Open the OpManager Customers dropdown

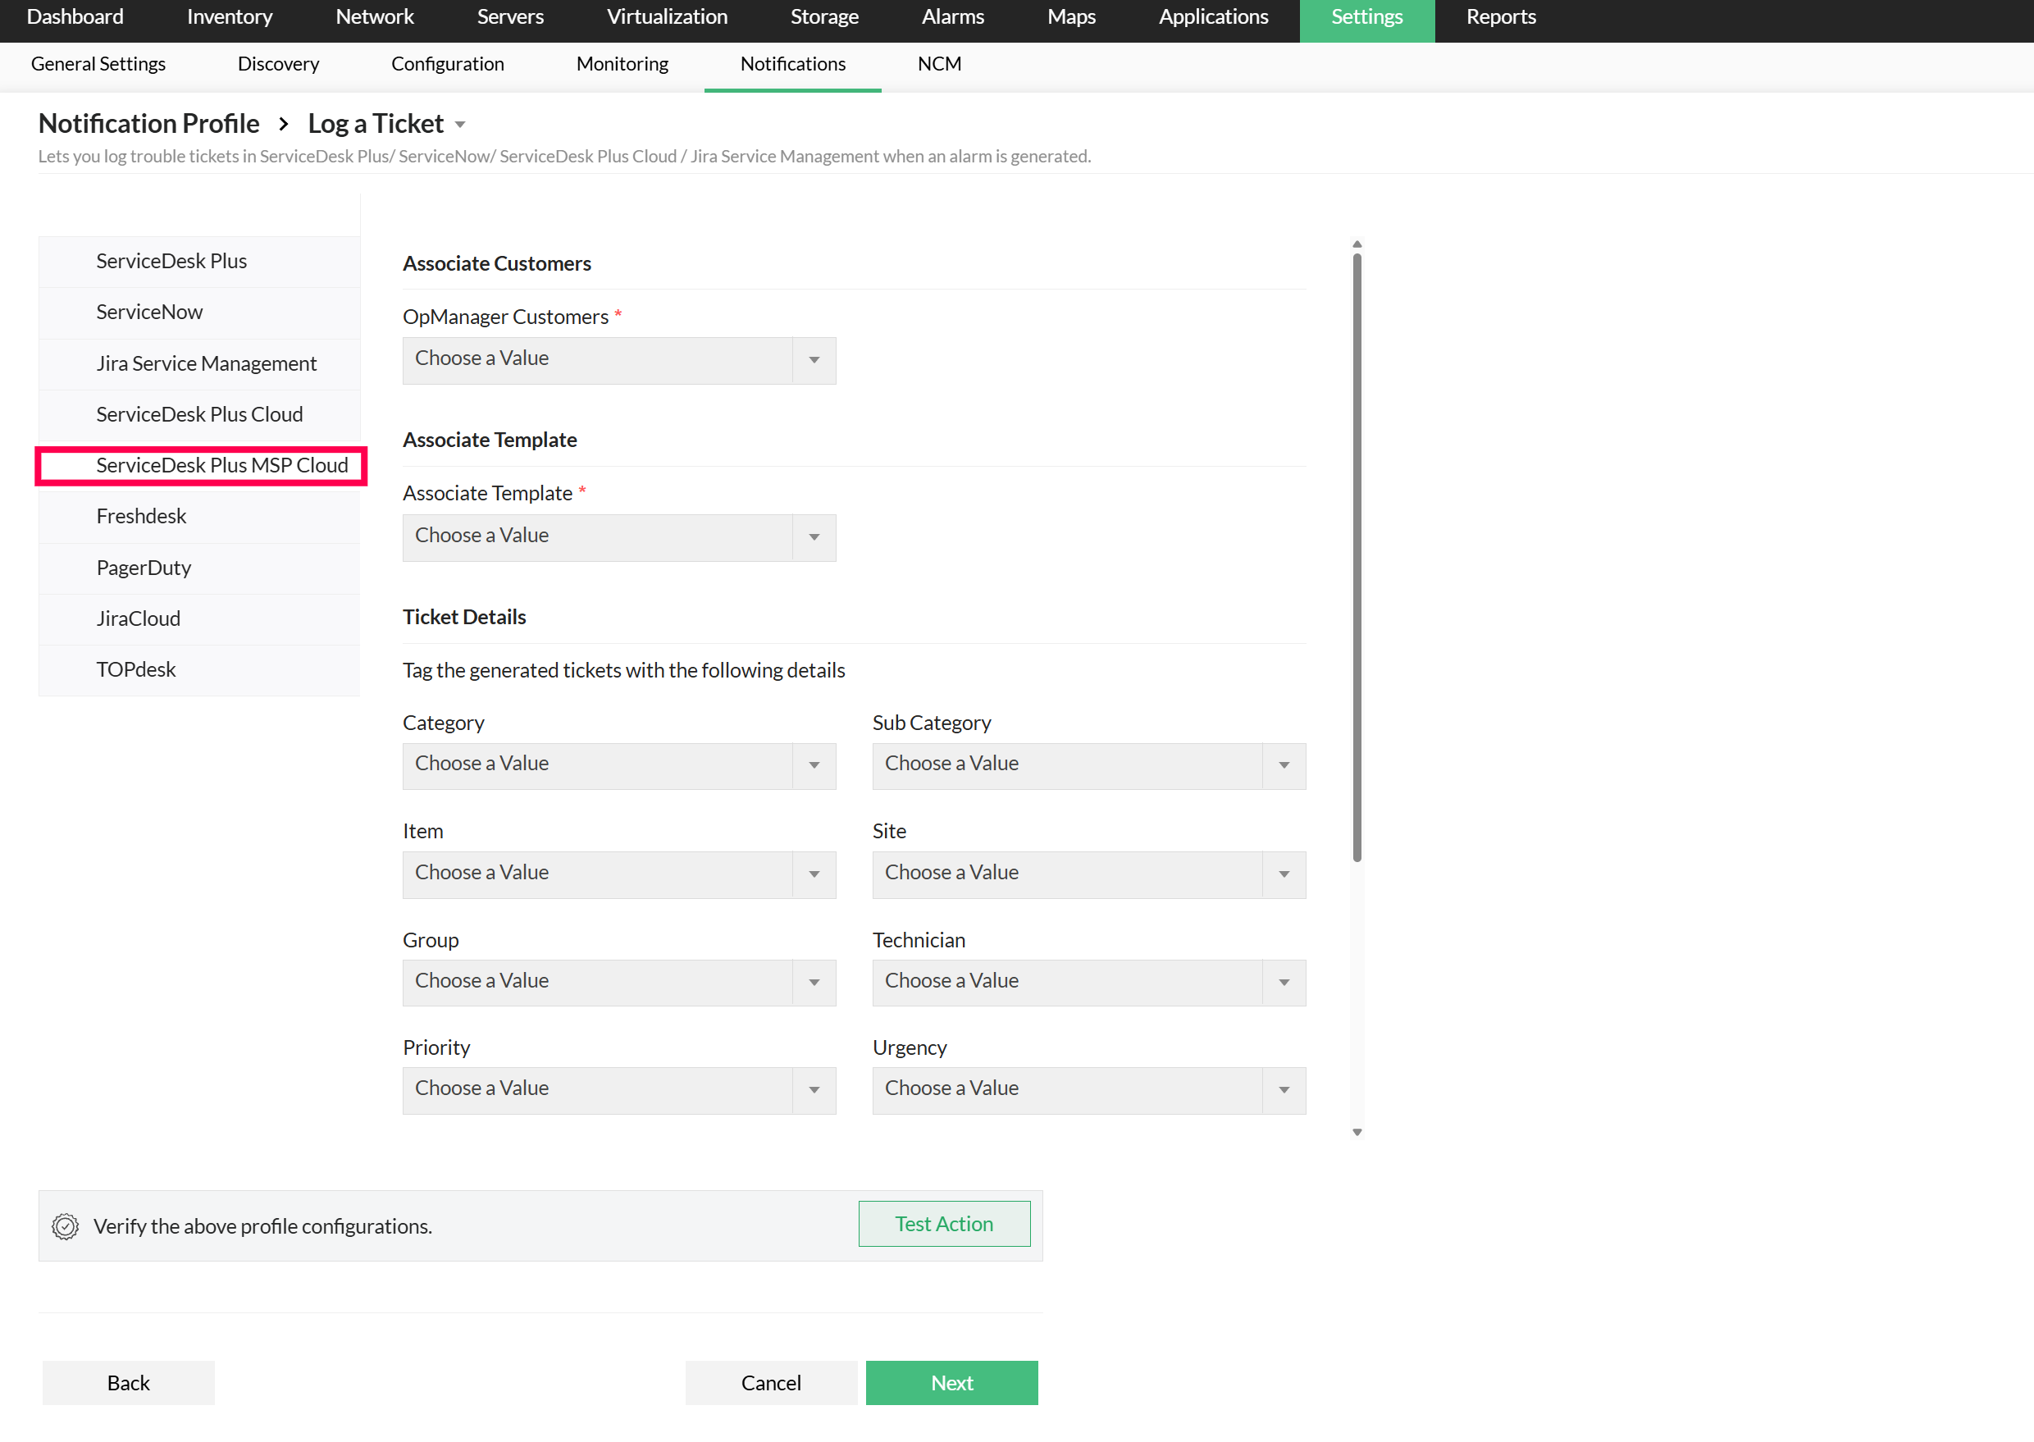619,361
